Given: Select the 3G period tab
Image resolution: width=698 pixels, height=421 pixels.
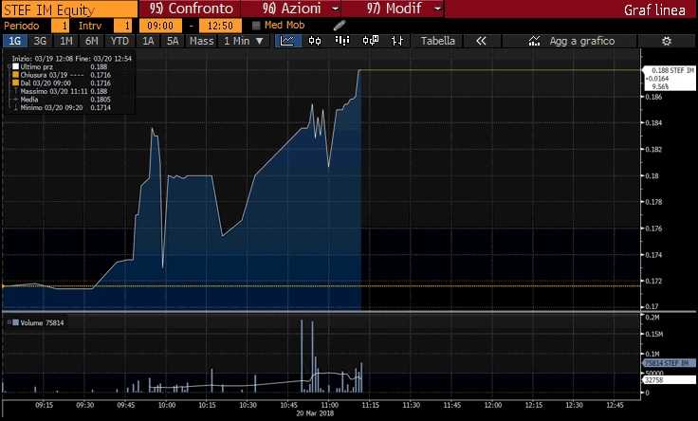Looking at the screenshot, I should [40, 41].
